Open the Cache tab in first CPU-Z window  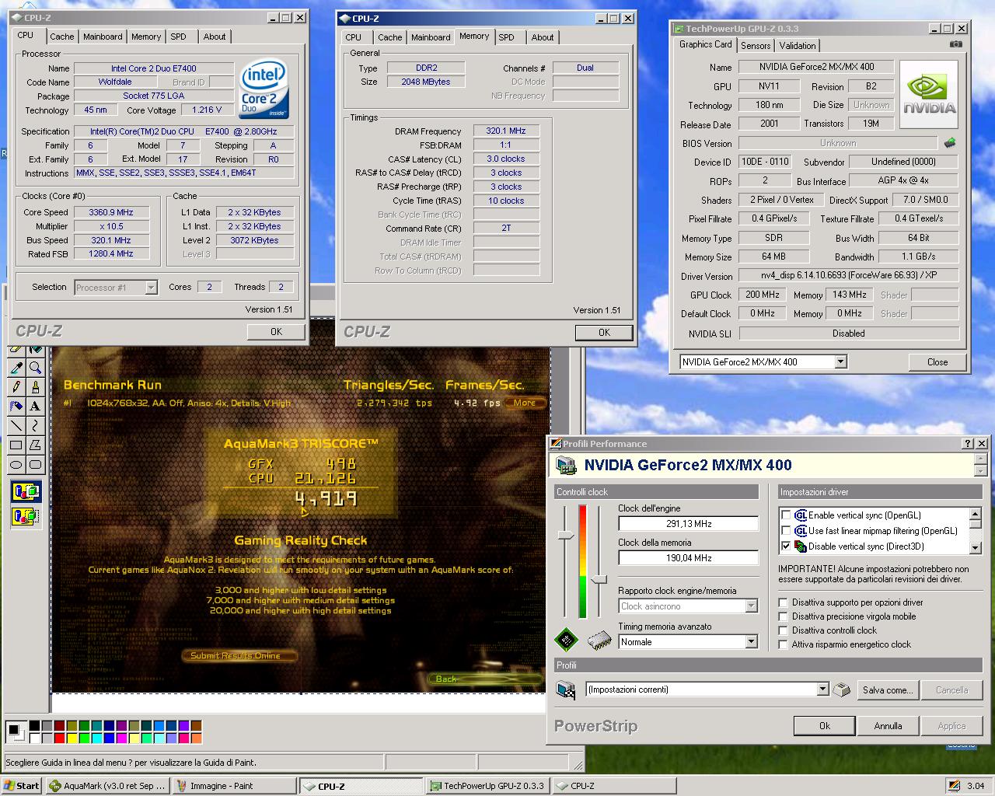pyautogui.click(x=62, y=37)
